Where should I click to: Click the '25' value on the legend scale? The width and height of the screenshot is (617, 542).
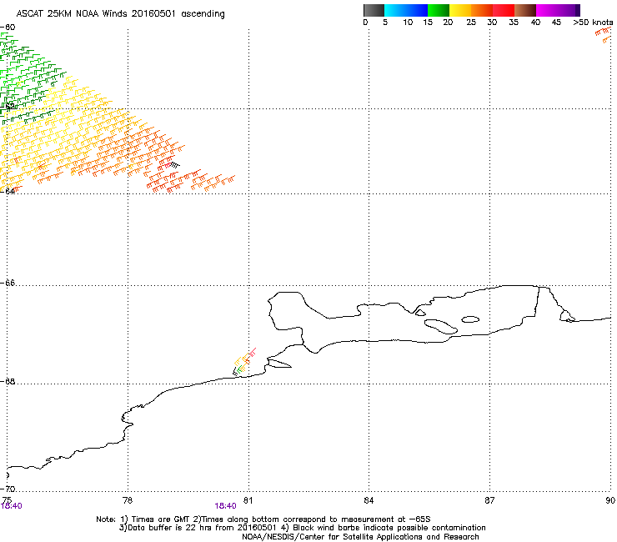click(471, 23)
